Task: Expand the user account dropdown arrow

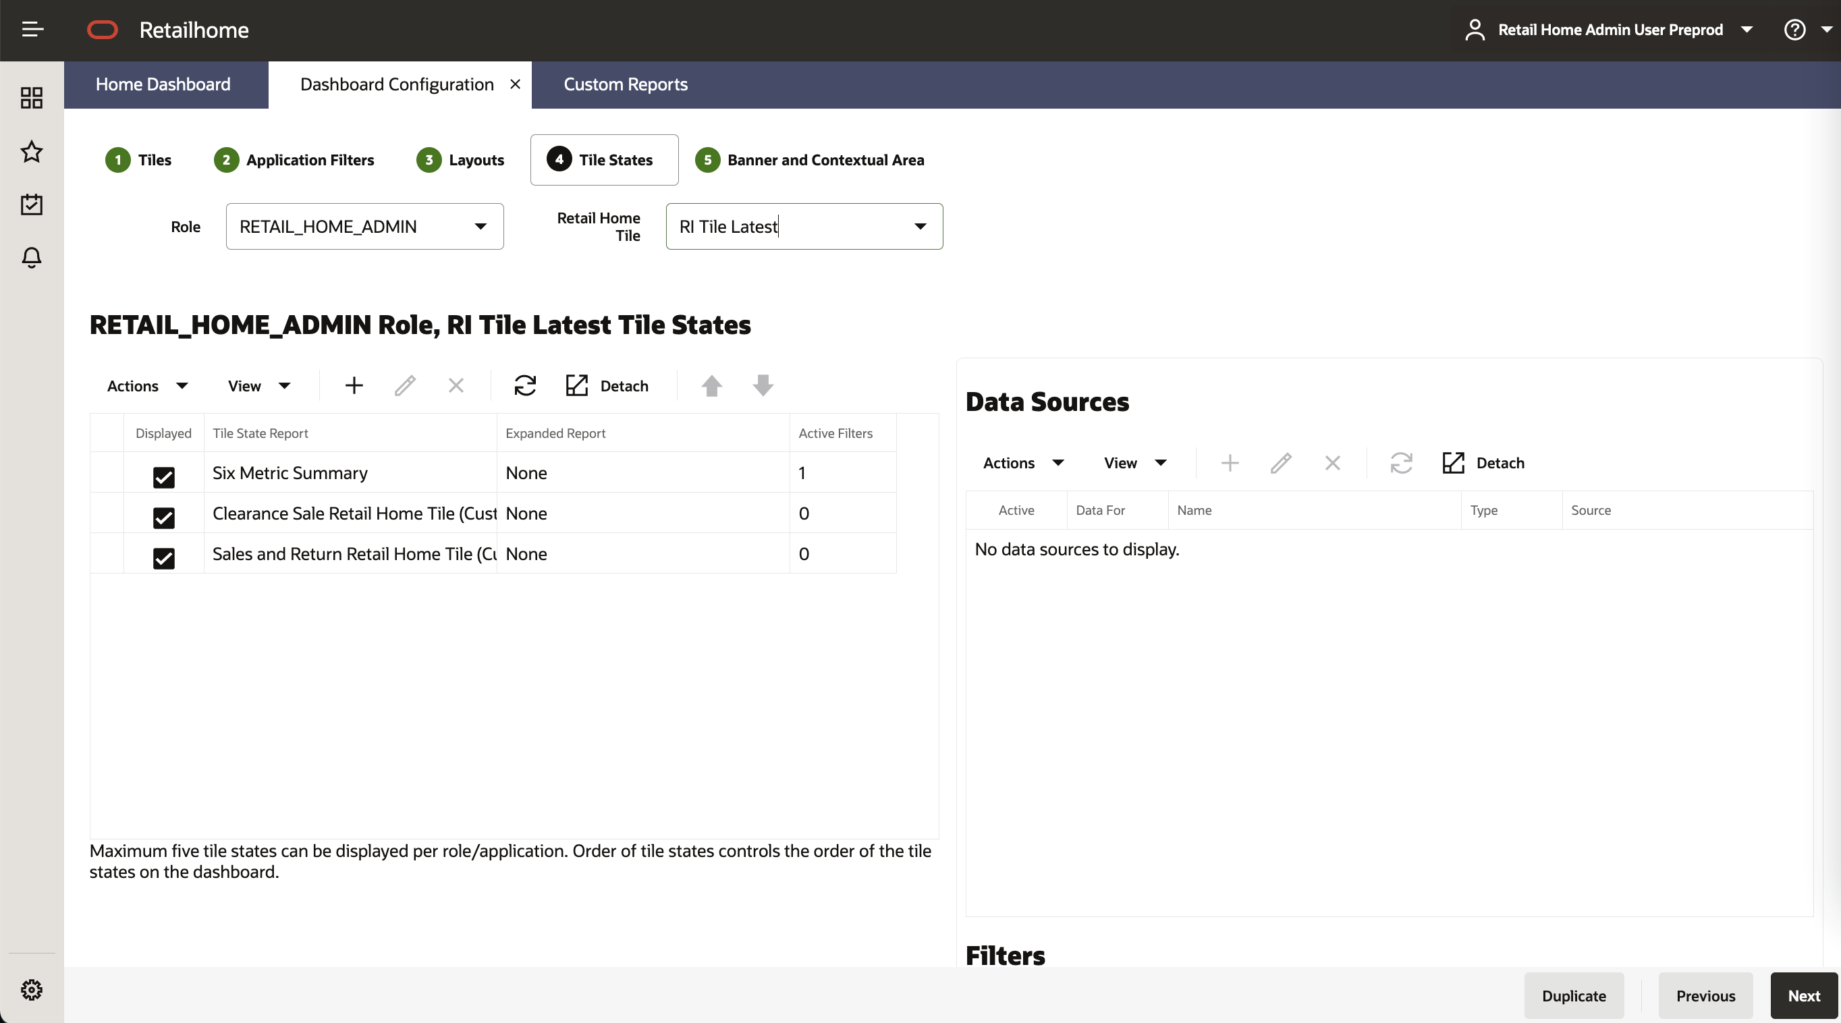Action: click(1747, 29)
